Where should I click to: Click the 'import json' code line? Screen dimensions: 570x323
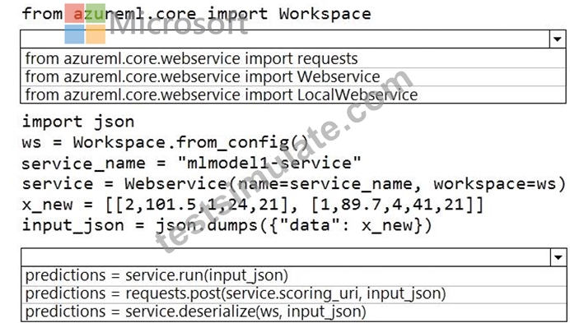78,121
